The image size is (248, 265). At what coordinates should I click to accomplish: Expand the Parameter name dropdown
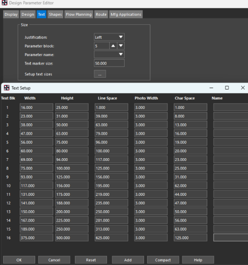(x=109, y=55)
